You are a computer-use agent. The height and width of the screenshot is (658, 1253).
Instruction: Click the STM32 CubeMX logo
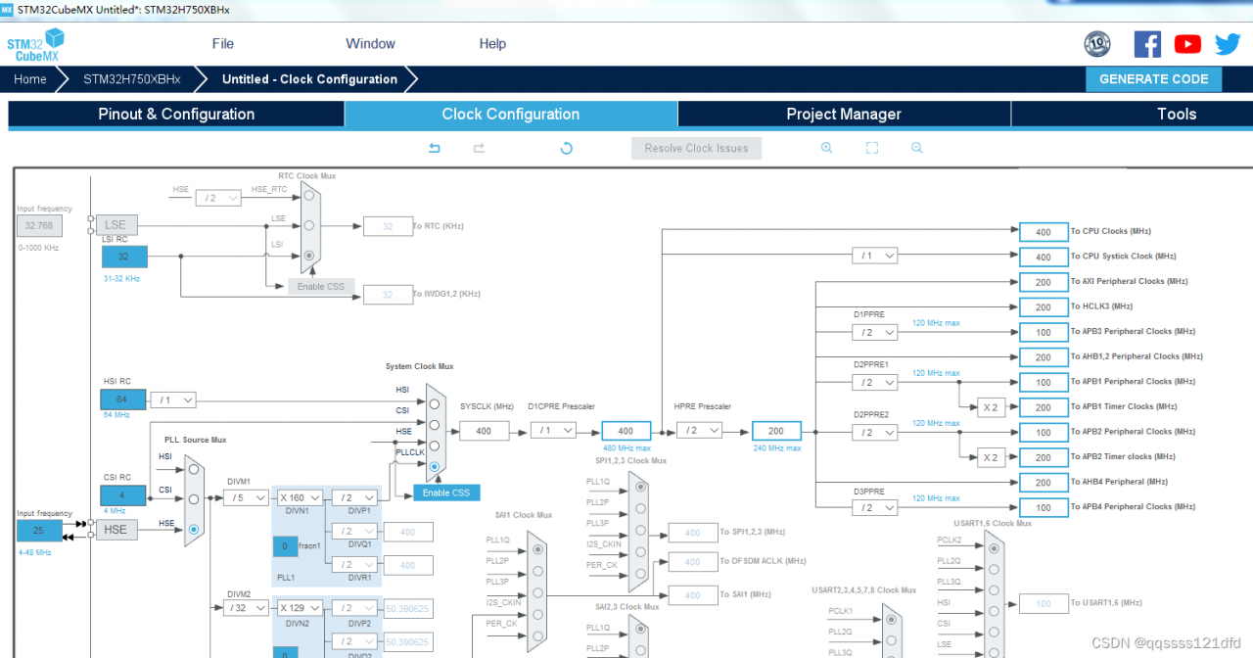click(35, 45)
